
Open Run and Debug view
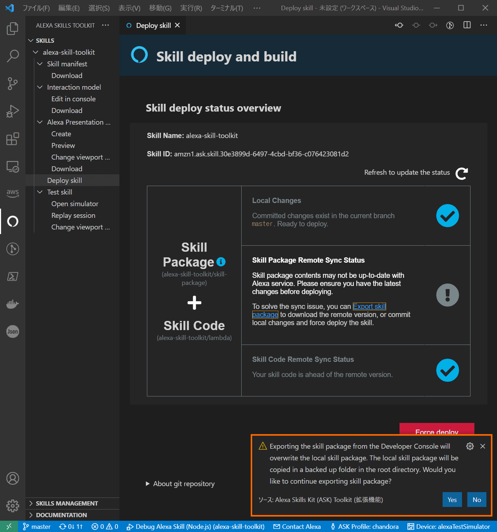point(13,111)
